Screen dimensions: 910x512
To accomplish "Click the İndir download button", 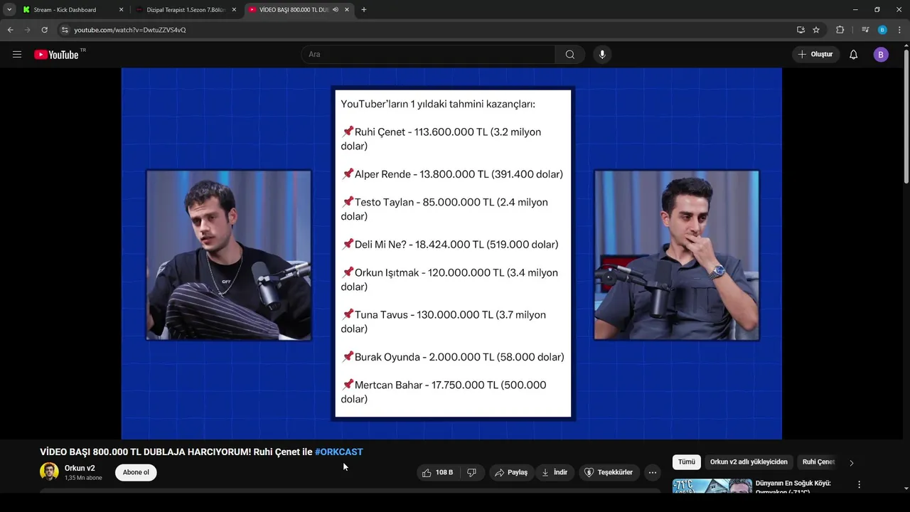I will tap(555, 472).
